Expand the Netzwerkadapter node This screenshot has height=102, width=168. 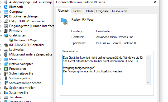1,64
